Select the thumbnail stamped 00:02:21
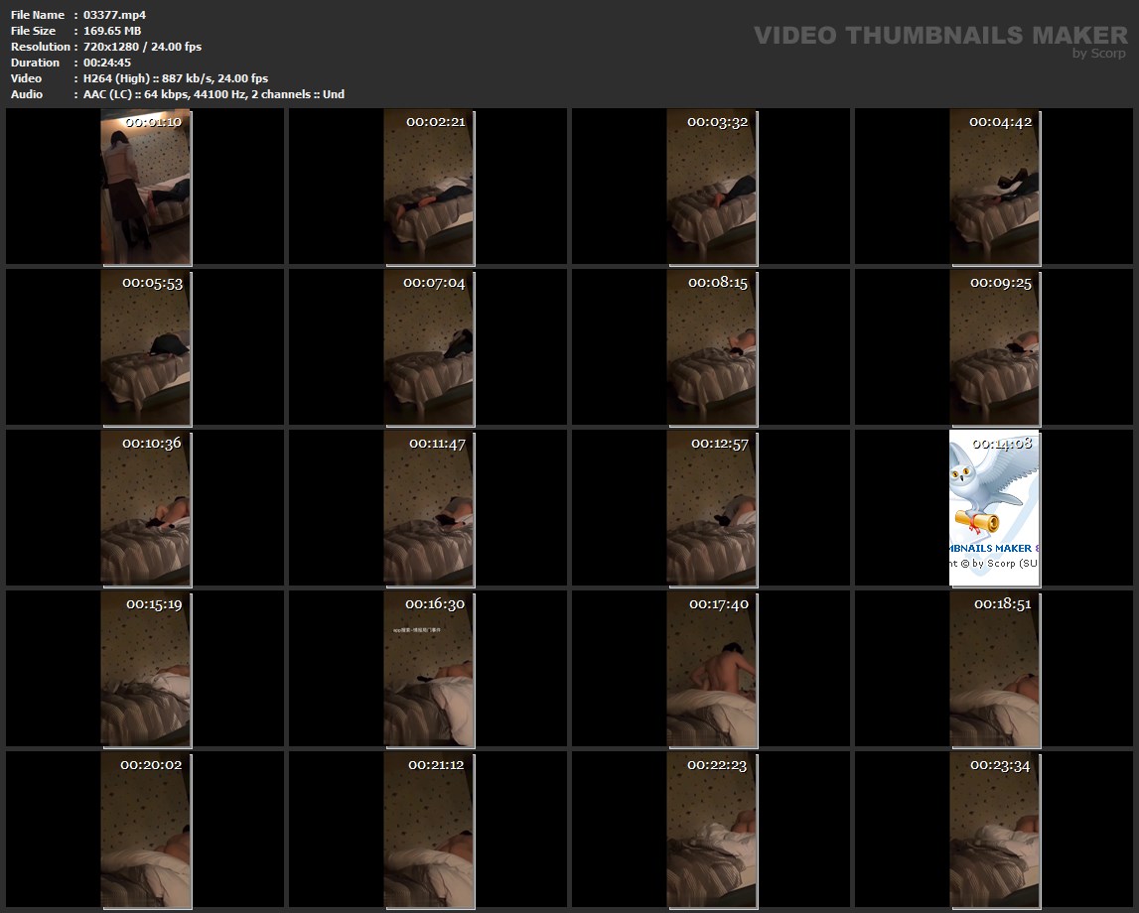1139x913 pixels. click(x=428, y=187)
